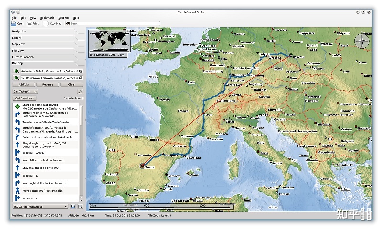Click the Get Directions button
The height and width of the screenshot is (229, 382).
(x=24, y=98)
